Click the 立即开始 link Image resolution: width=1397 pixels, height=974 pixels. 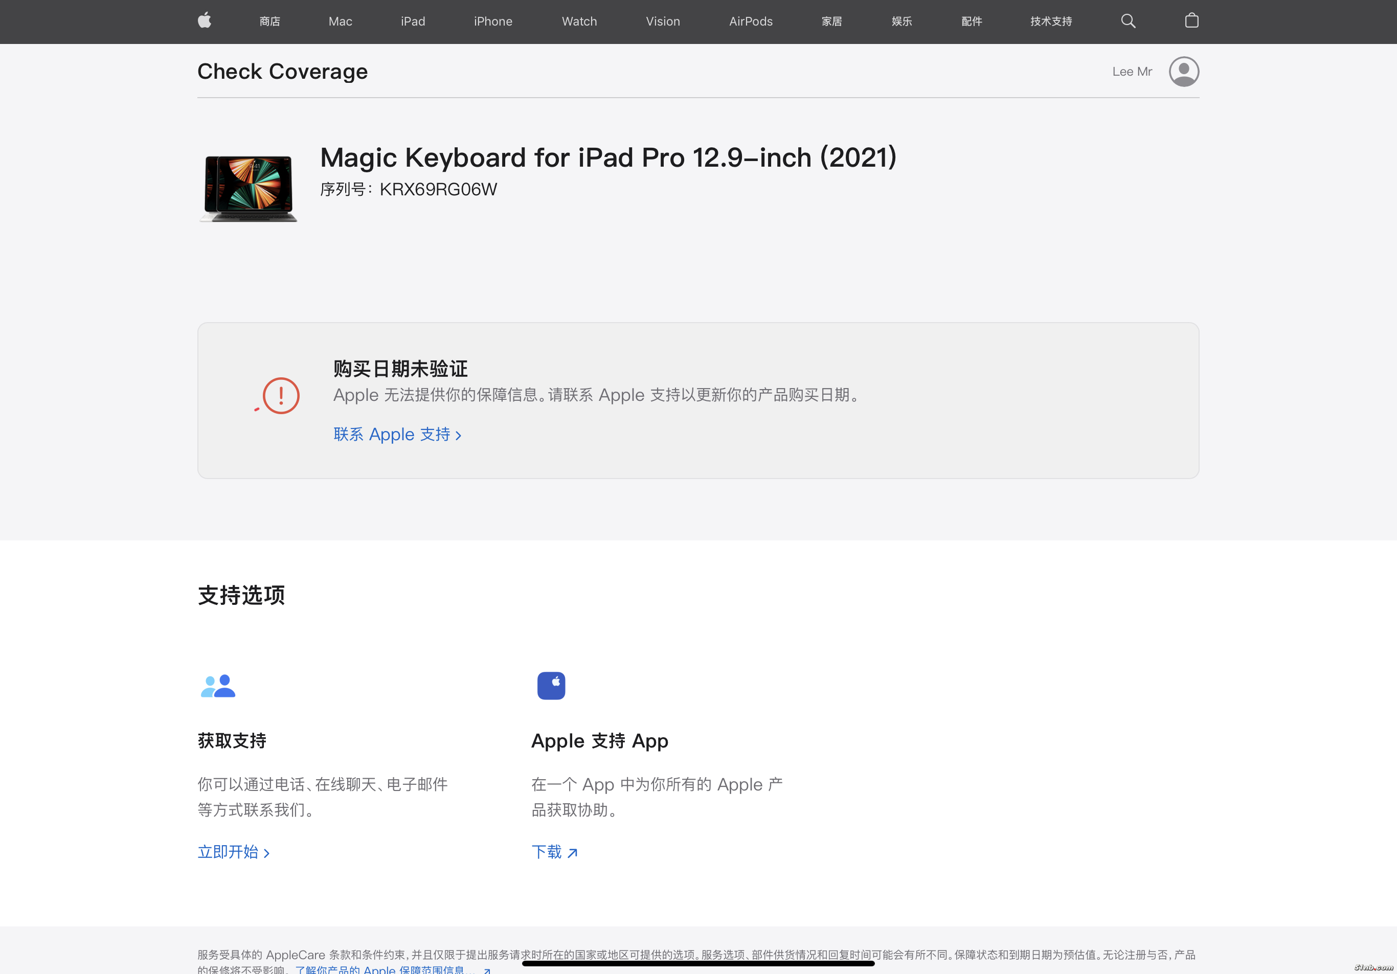coord(233,852)
